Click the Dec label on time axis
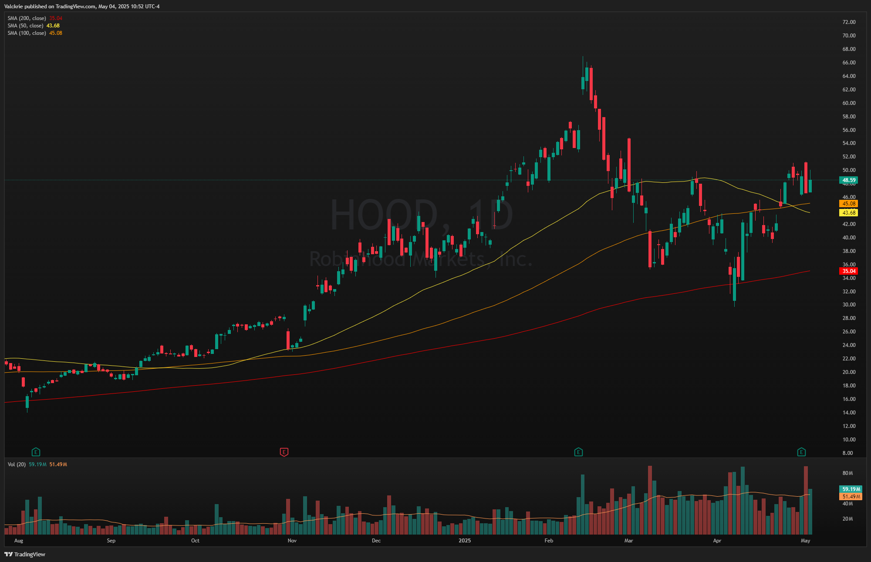871x562 pixels. tap(376, 541)
